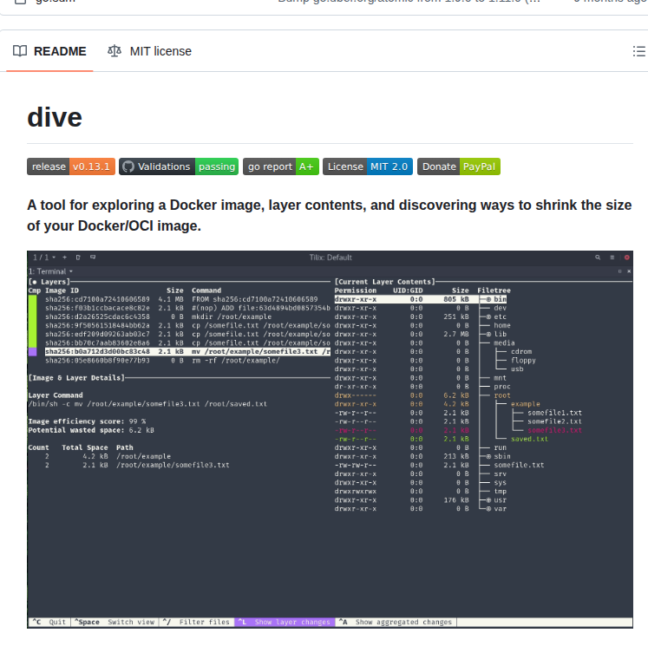This screenshot has width=648, height=646.
Task: Click 'cdrom' under media in Filetree
Action: tap(521, 351)
